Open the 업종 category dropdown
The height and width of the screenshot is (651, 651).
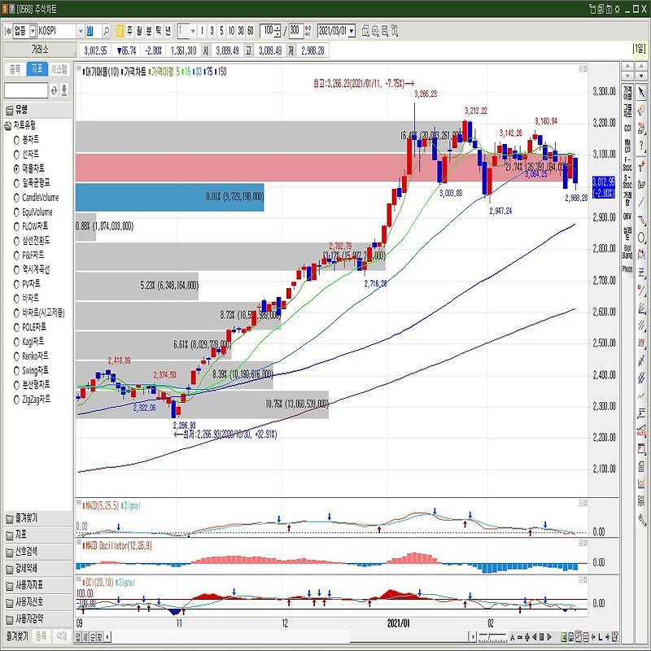tap(33, 31)
